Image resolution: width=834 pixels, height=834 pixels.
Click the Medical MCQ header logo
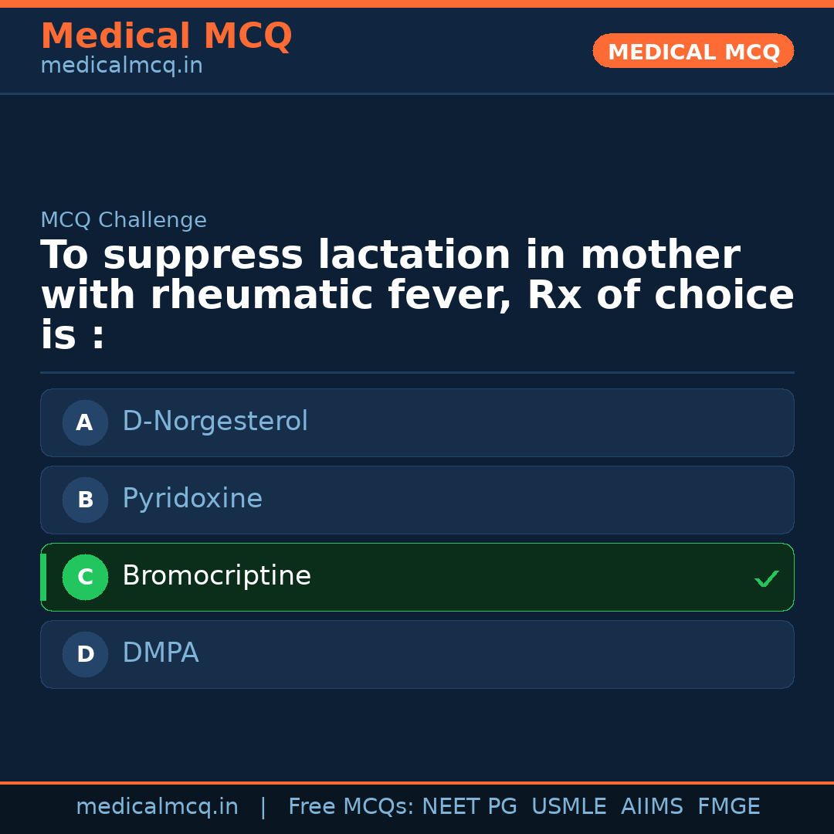pyautogui.click(x=166, y=36)
